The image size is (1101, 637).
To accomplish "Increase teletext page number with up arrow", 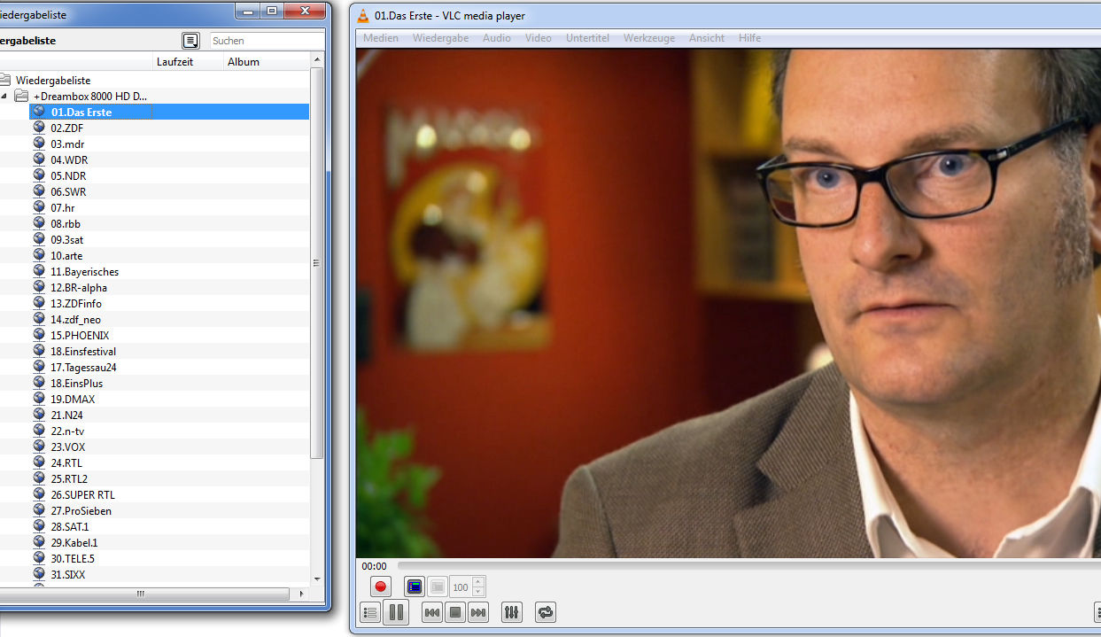I will 478,582.
